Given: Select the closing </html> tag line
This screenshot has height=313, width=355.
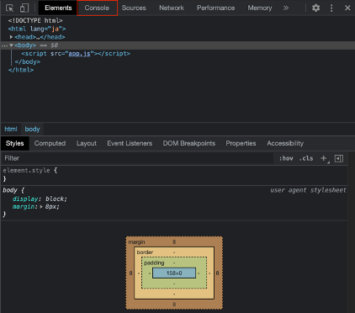Looking at the screenshot, I should pos(21,70).
